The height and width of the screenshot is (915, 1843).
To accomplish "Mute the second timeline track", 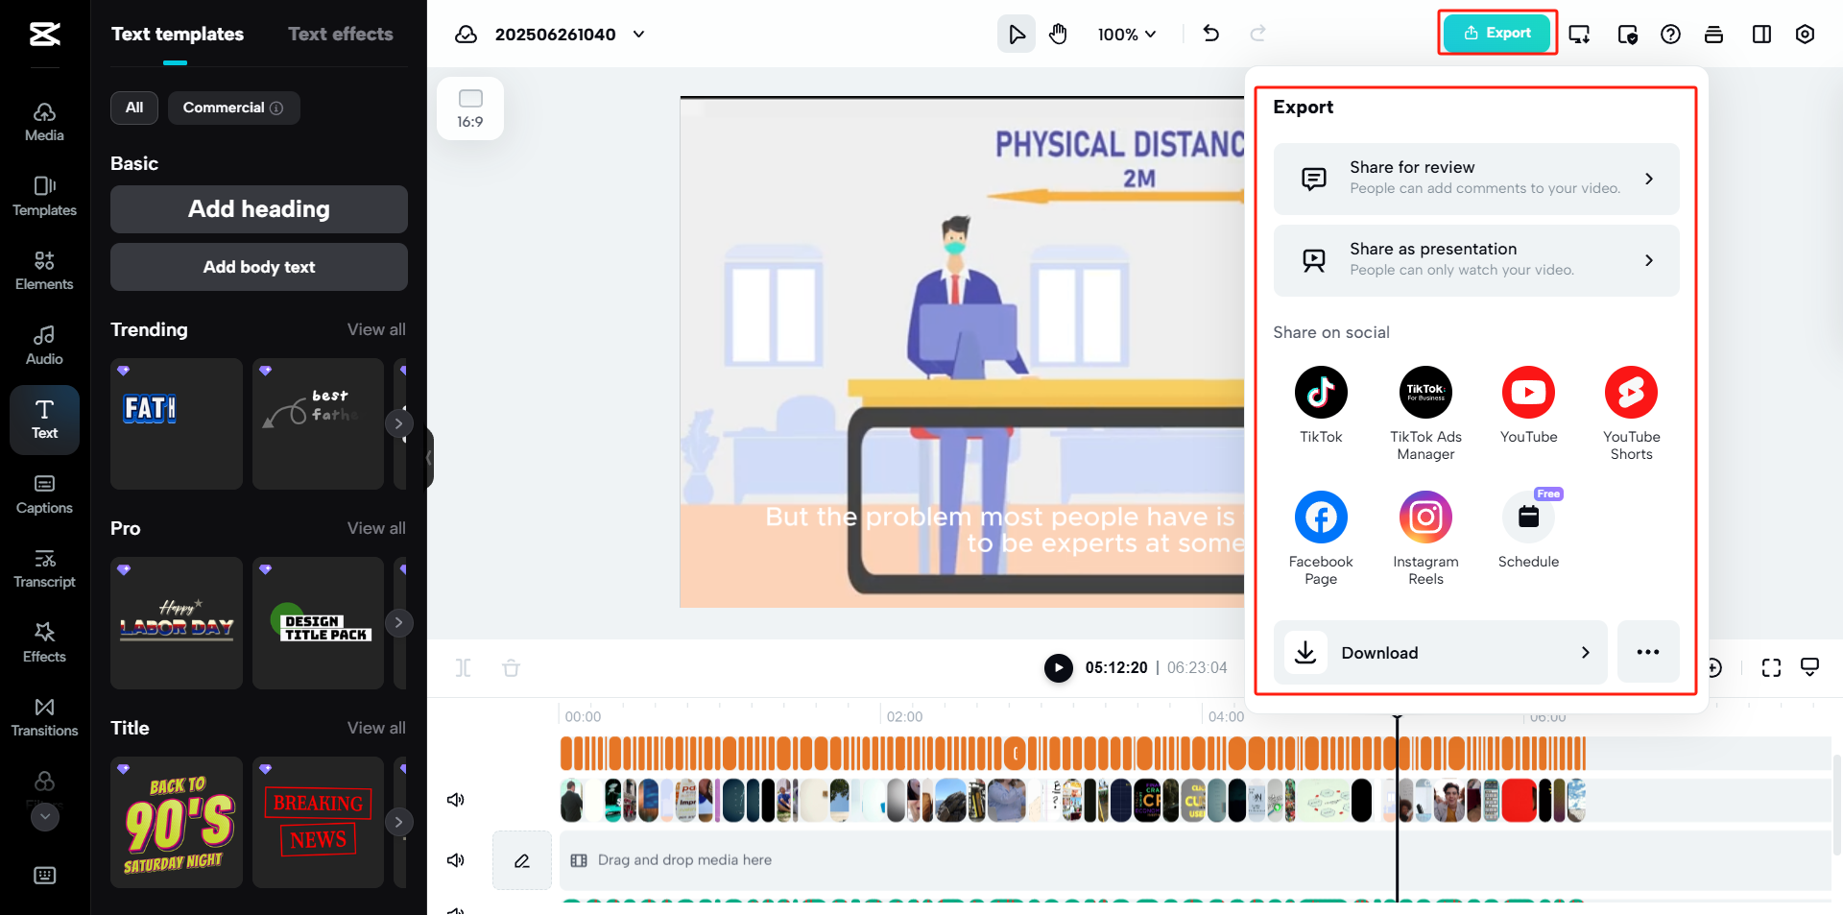I will click(x=456, y=860).
